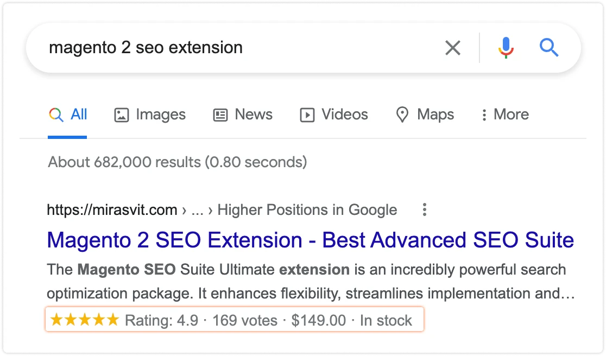The image size is (606, 356).
Task: Open the Magento 2 SEO Extension result link
Action: click(310, 240)
